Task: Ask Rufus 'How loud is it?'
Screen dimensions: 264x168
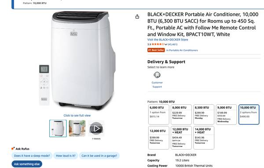Action: coord(66,156)
